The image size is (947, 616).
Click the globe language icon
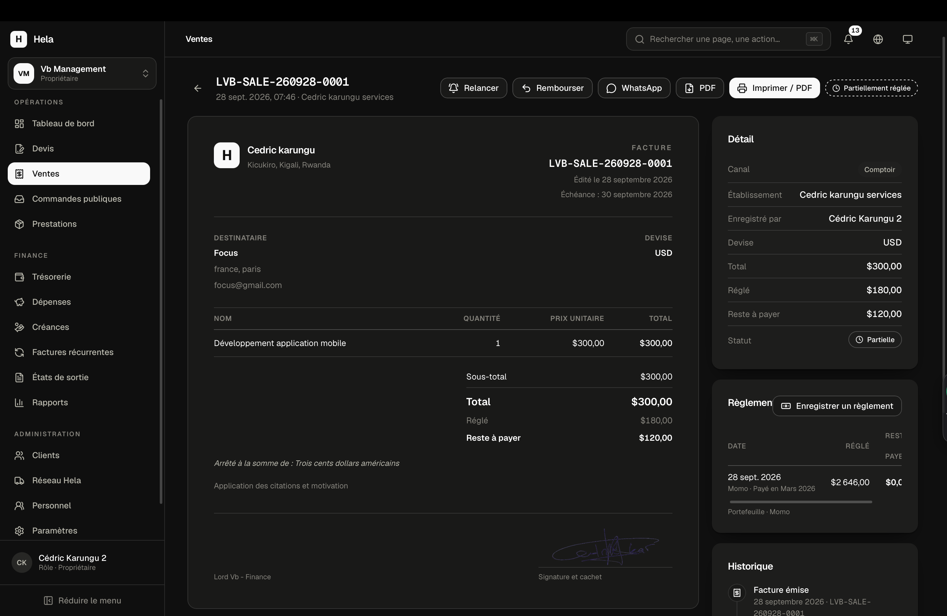point(878,39)
